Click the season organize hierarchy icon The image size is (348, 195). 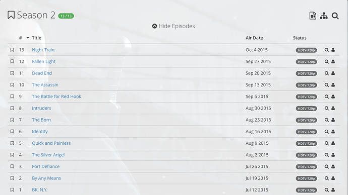pyautogui.click(x=324, y=16)
